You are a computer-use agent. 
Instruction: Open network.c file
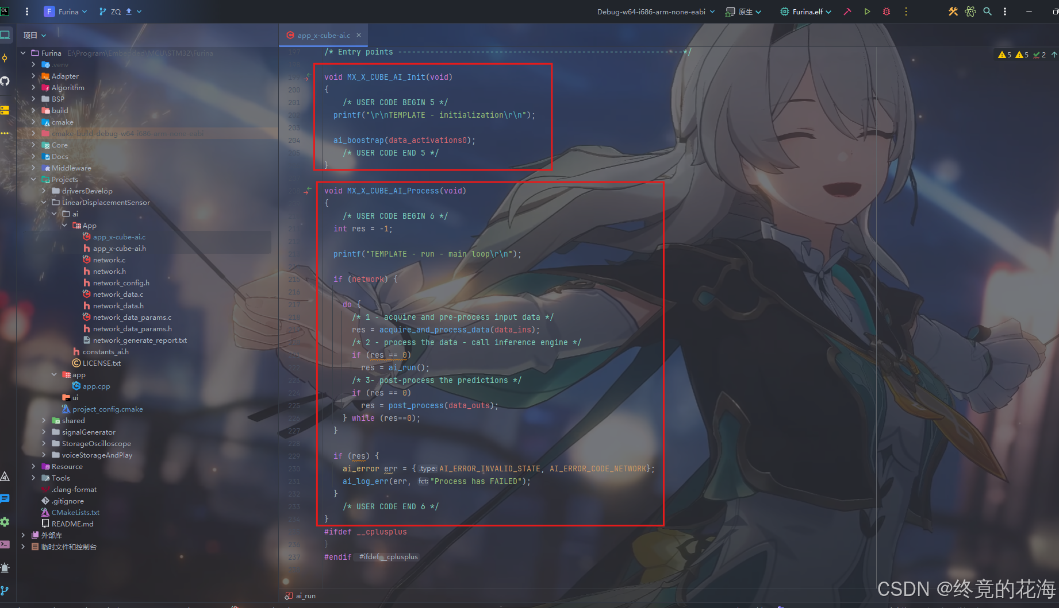tap(109, 260)
